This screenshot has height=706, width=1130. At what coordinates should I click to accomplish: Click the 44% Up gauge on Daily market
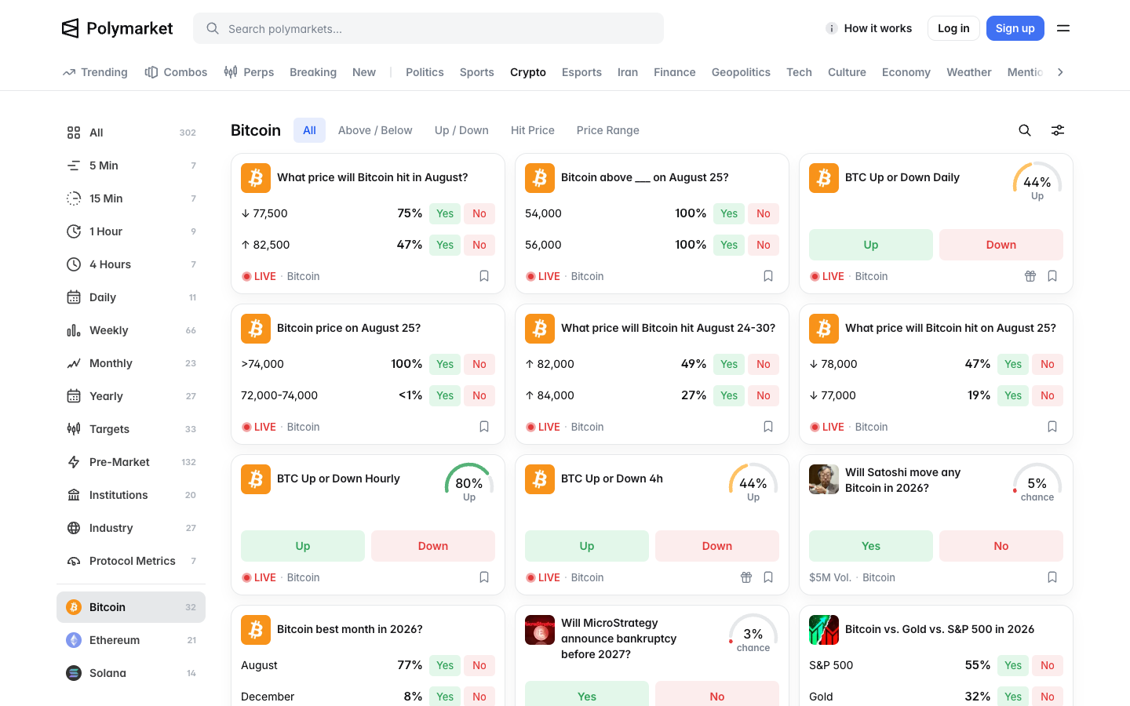[1037, 181]
